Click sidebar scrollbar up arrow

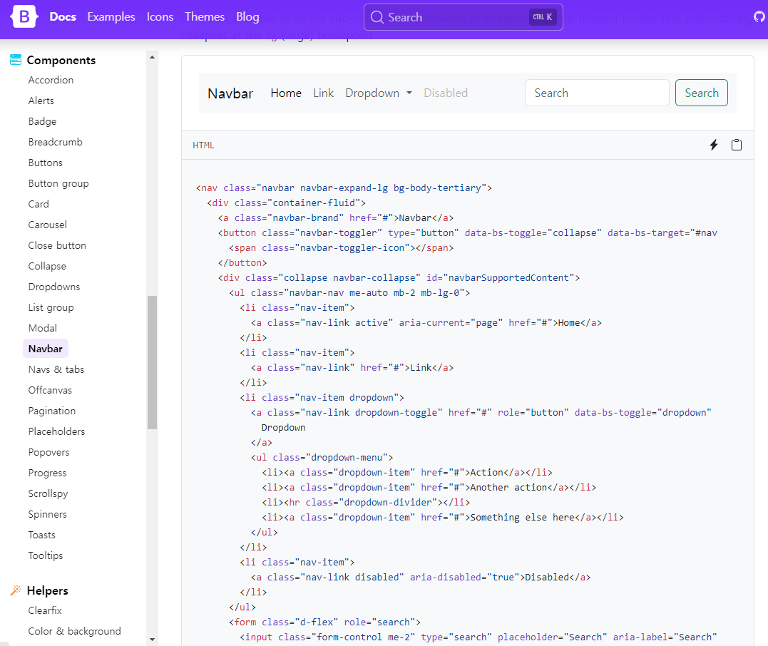[x=153, y=57]
